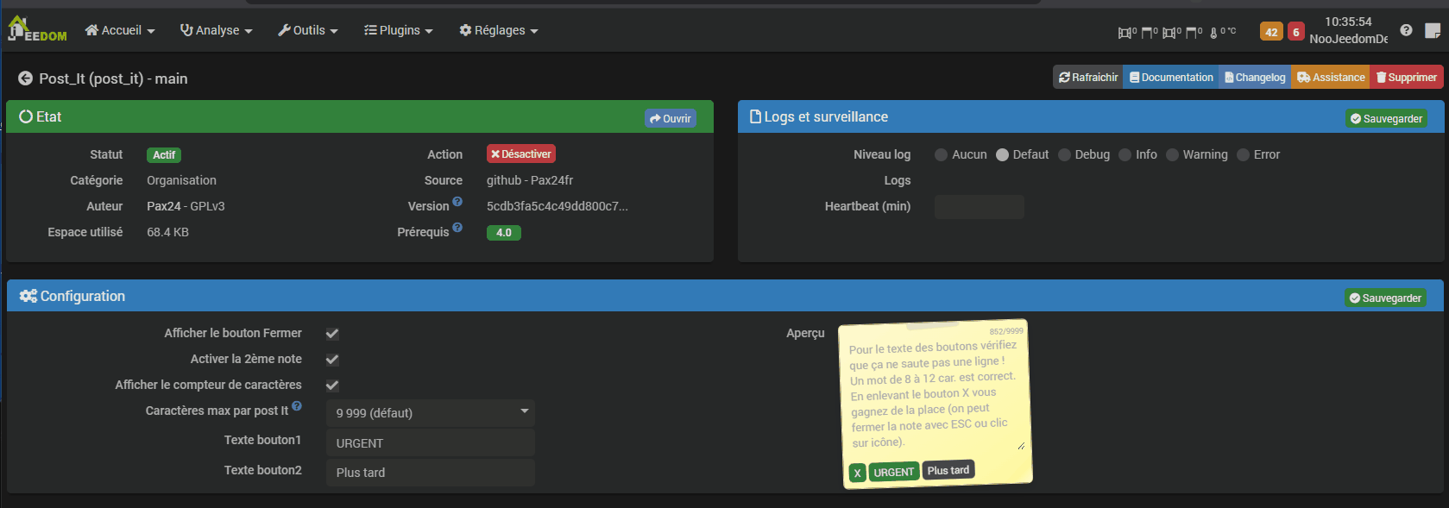Show help icon for Caractères max par post It

pyautogui.click(x=297, y=406)
